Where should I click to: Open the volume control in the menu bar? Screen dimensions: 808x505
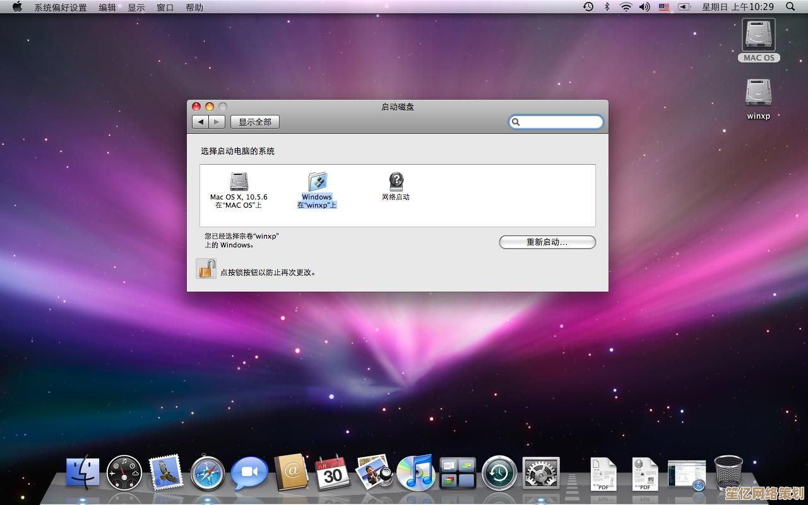pyautogui.click(x=645, y=7)
